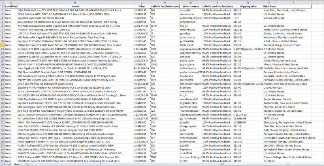Click the 'Condition' header cell

[x=11, y=6]
